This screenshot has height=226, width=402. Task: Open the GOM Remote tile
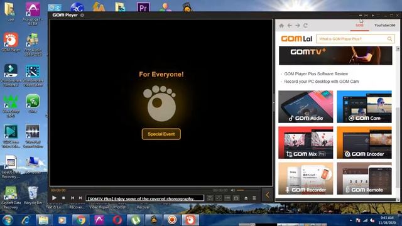pos(364,178)
